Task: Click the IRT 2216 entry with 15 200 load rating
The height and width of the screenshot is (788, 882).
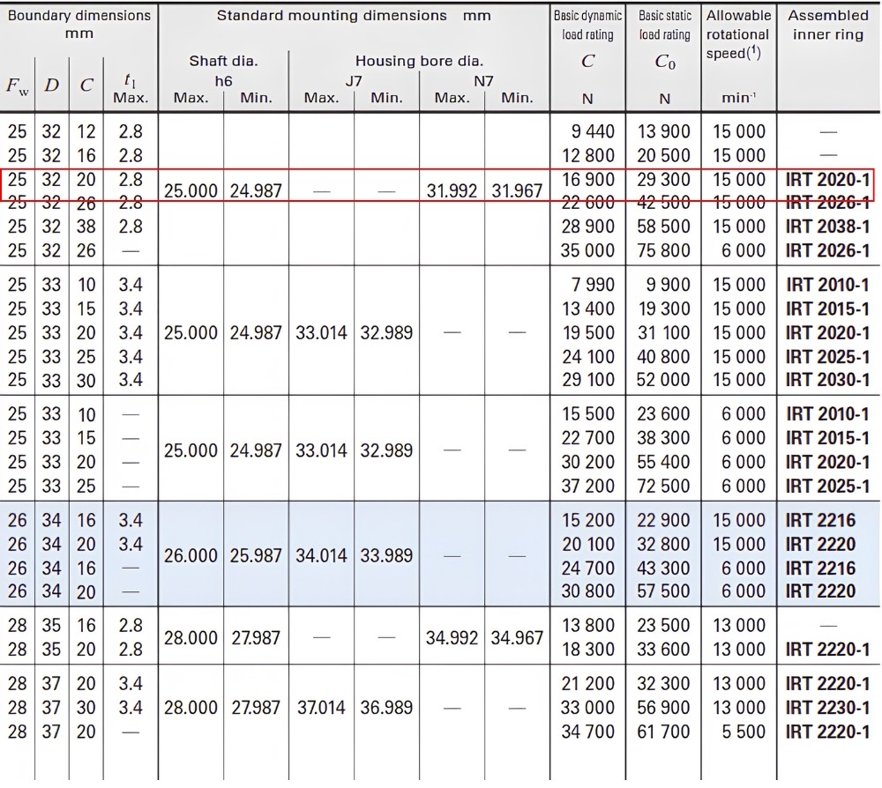Action: 820,520
